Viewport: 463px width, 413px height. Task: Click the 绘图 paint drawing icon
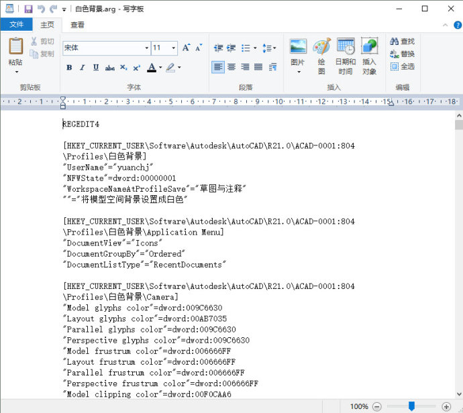tap(321, 47)
